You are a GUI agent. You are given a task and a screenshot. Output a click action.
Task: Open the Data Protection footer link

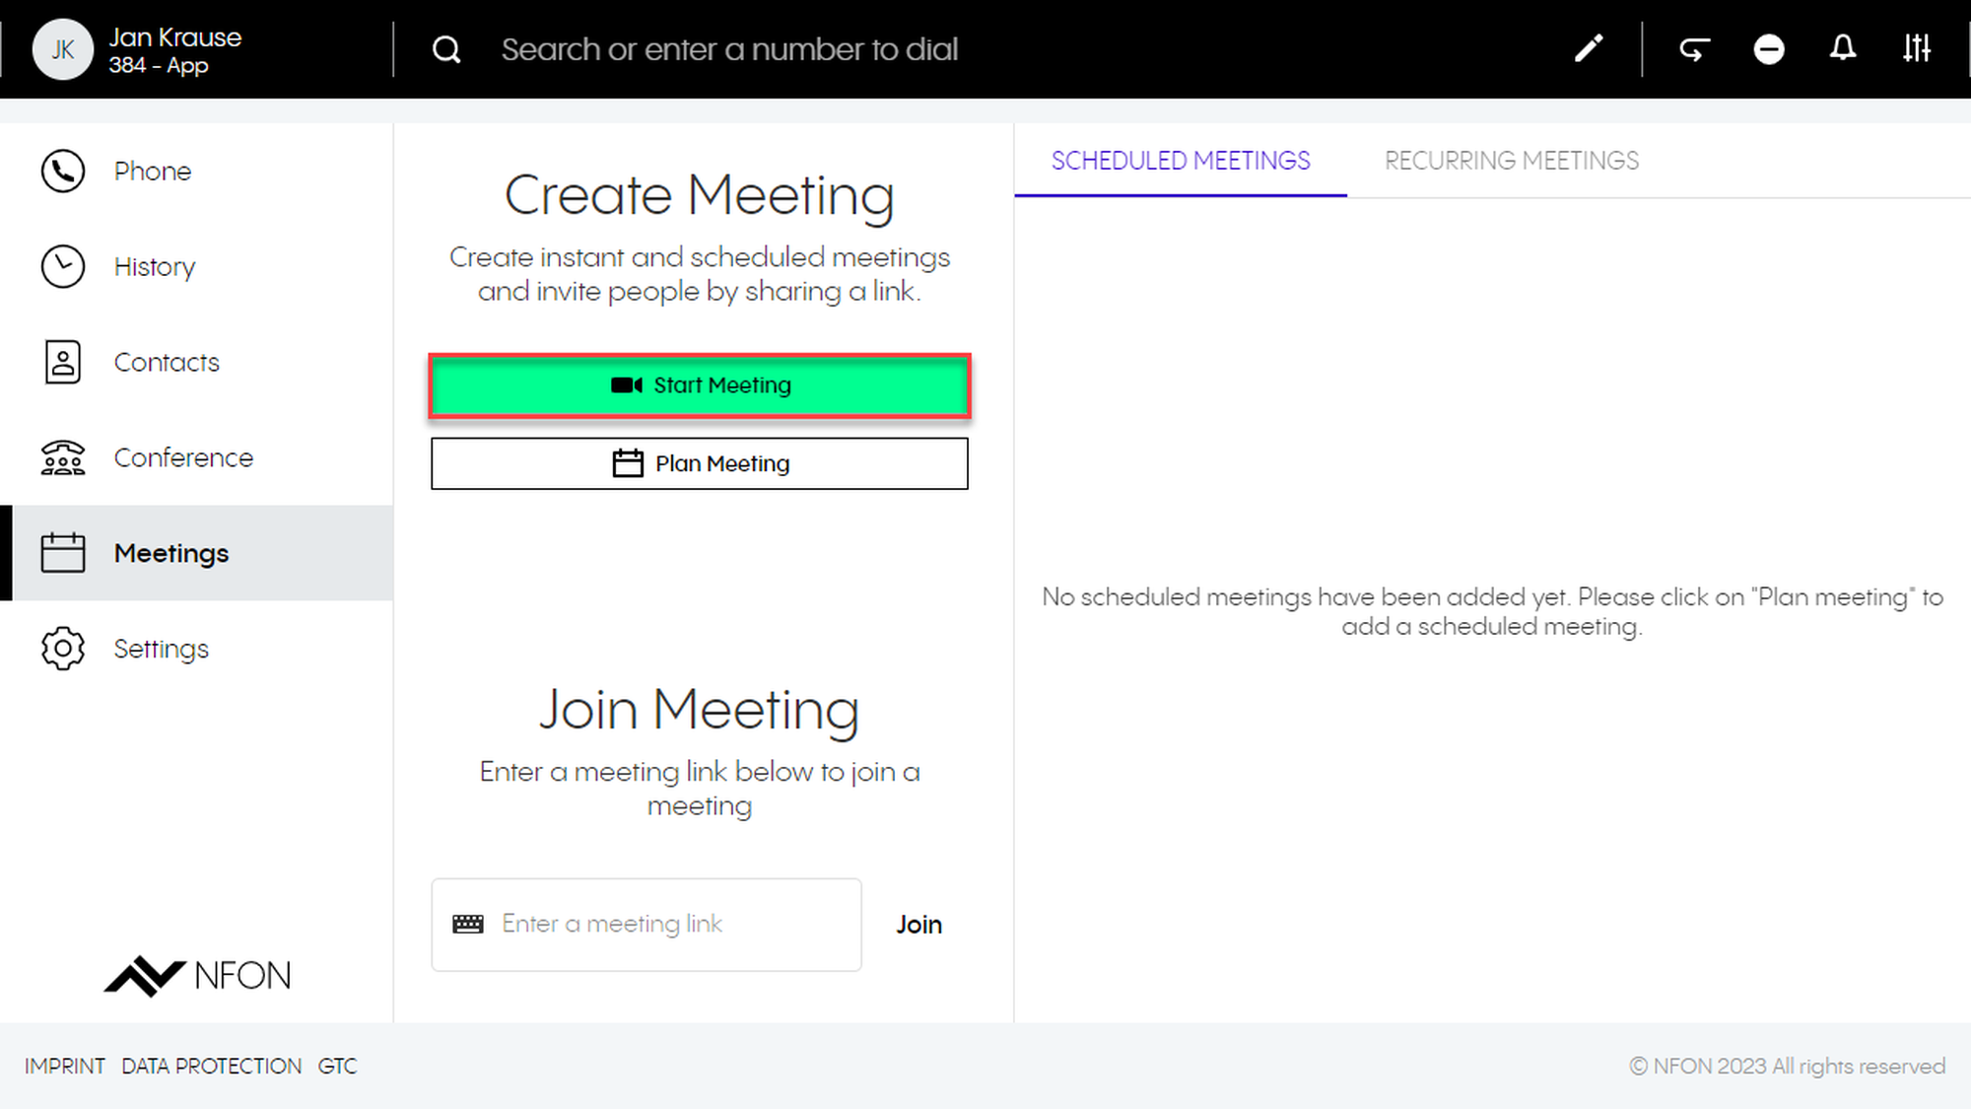pyautogui.click(x=211, y=1067)
